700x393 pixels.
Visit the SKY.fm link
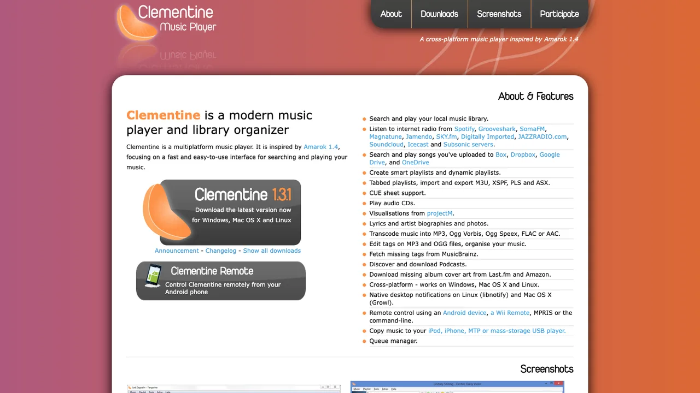[x=446, y=136]
